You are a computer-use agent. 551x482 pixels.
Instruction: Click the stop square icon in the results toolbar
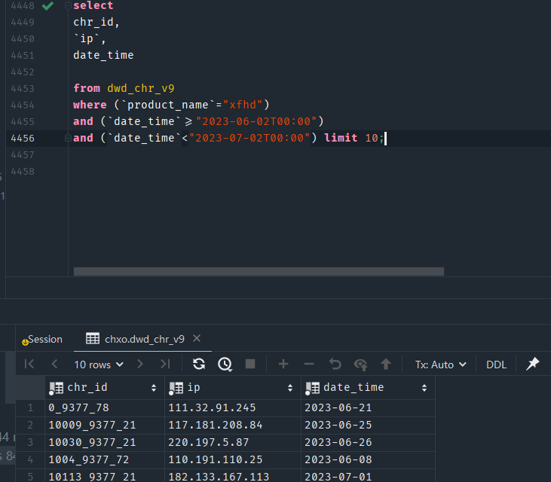tap(250, 365)
